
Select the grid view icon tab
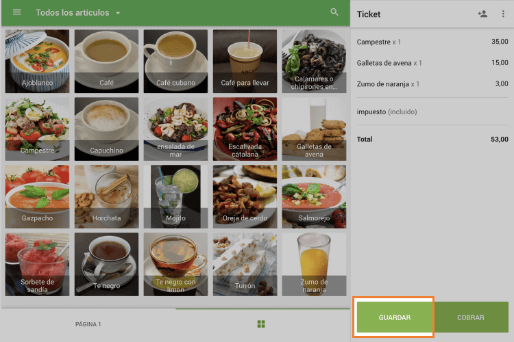coord(261,324)
